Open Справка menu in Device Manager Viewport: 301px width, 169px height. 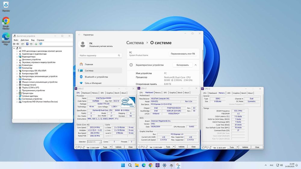pos(40,40)
